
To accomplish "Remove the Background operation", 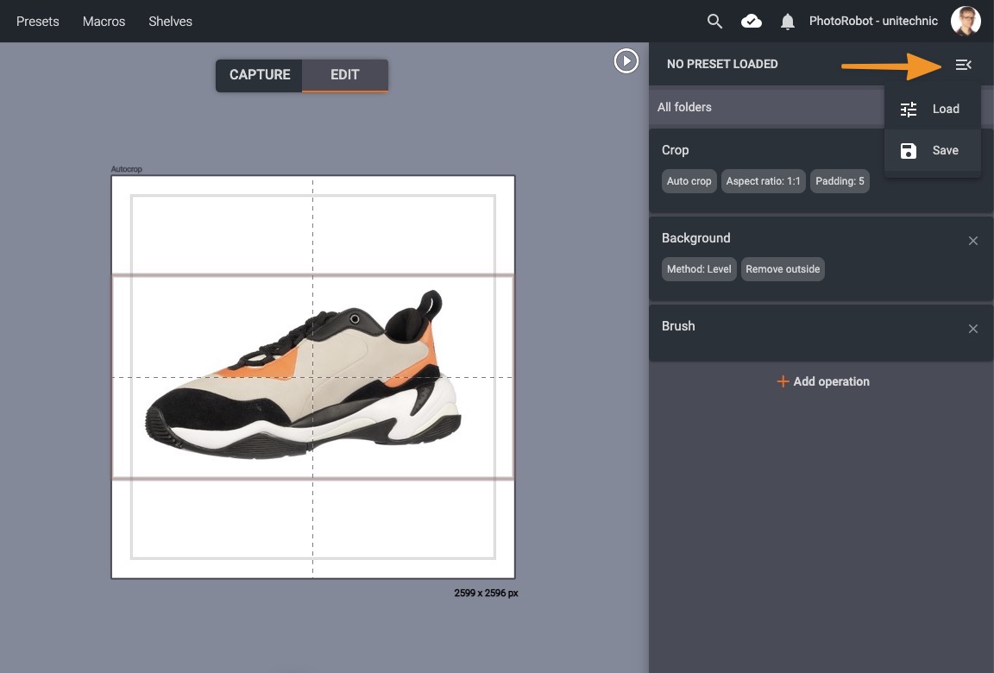I will click(x=973, y=241).
